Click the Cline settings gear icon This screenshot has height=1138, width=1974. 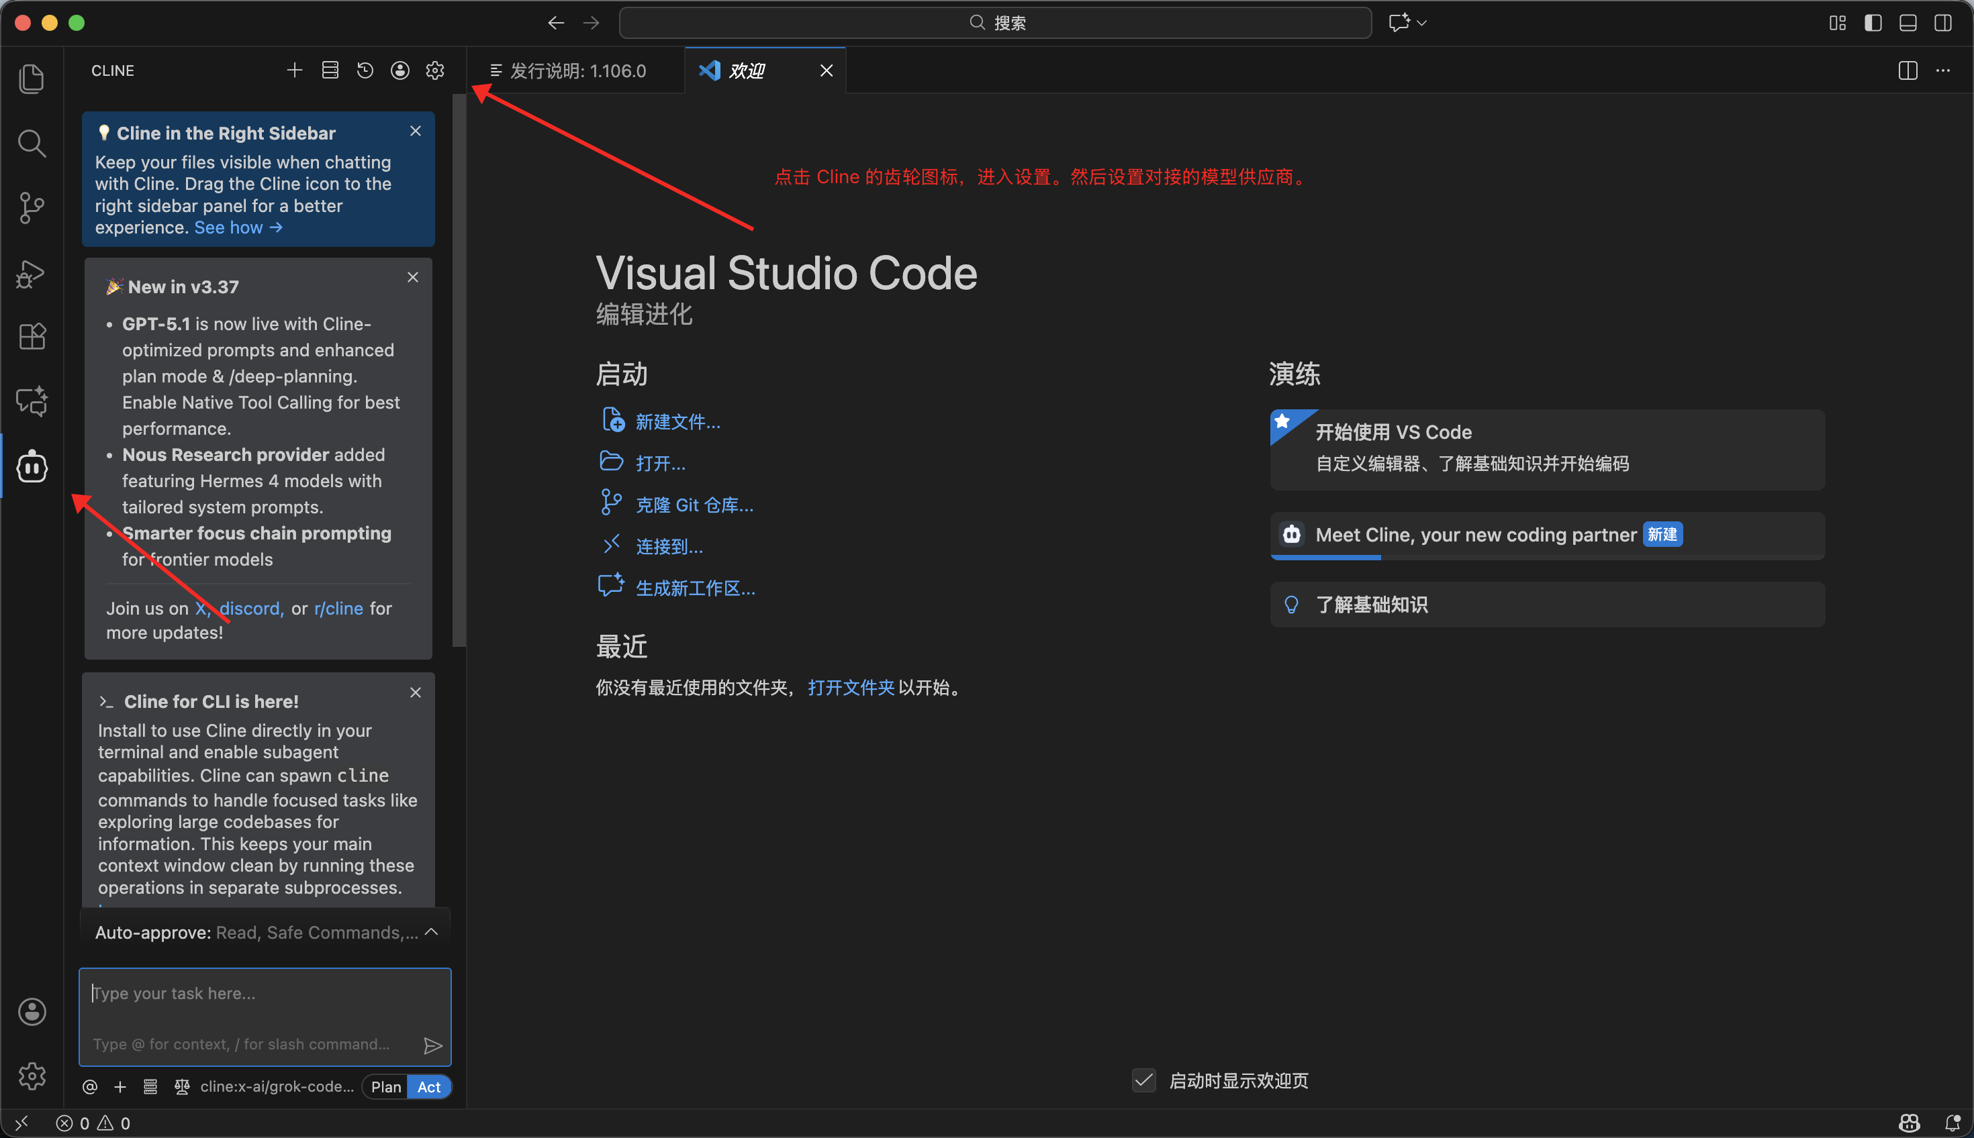pyautogui.click(x=435, y=70)
